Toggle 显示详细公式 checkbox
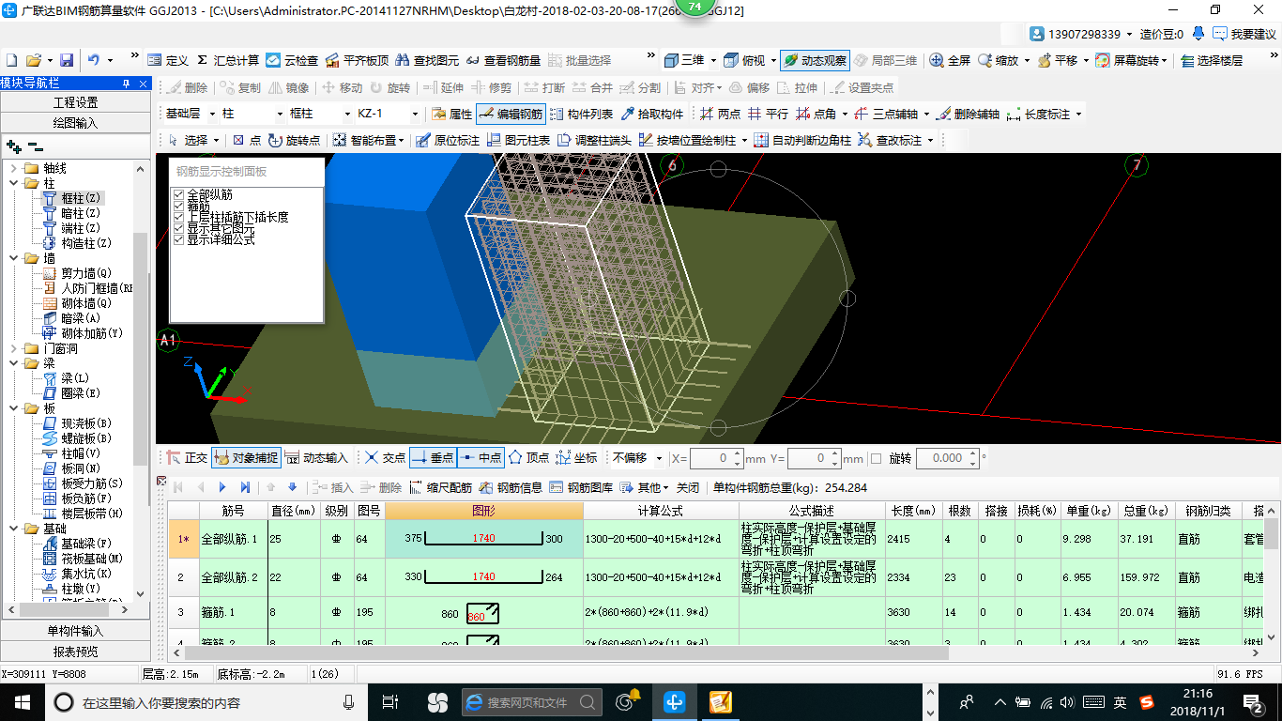The height and width of the screenshot is (721, 1282). pos(179,240)
